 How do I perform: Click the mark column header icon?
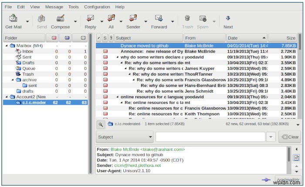tap(98, 38)
